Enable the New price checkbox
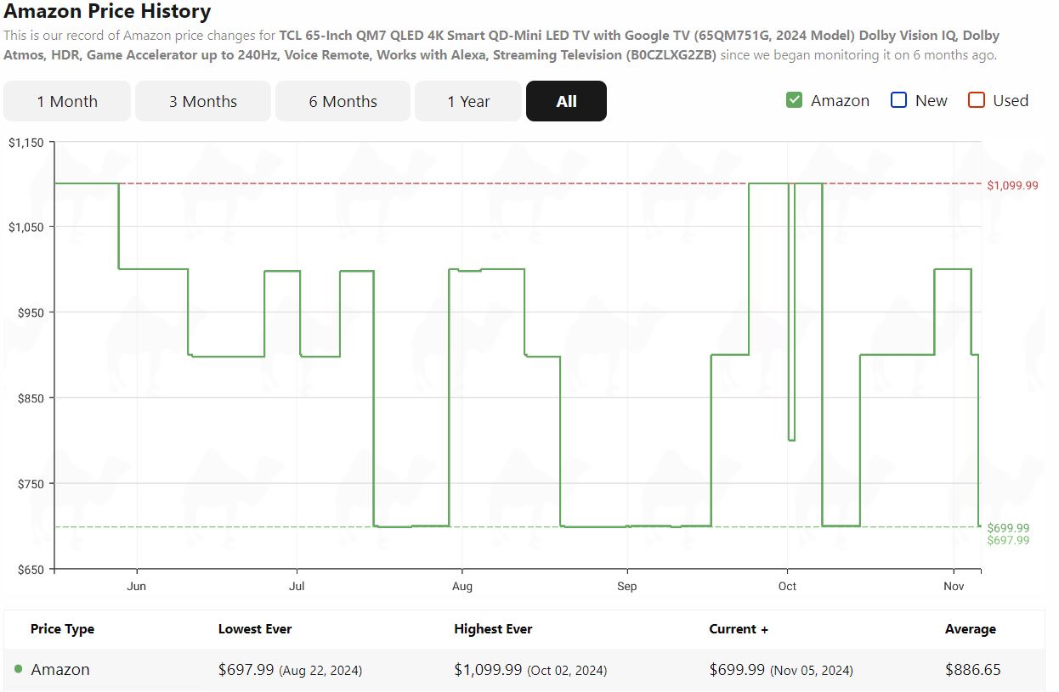This screenshot has width=1059, height=692. point(898,100)
